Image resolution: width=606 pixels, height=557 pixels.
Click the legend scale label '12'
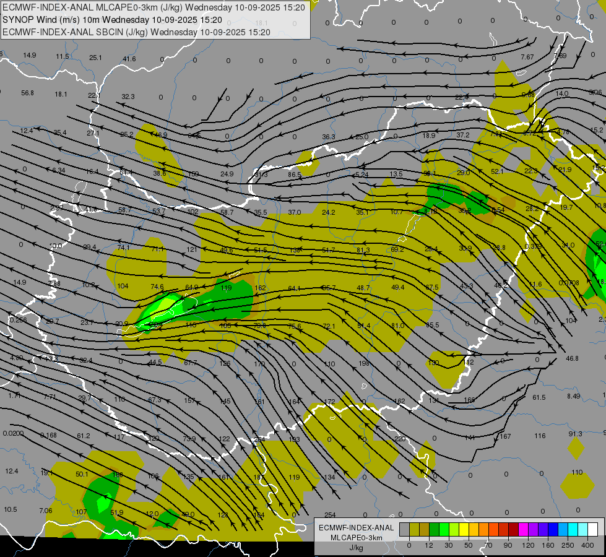tap(429, 545)
